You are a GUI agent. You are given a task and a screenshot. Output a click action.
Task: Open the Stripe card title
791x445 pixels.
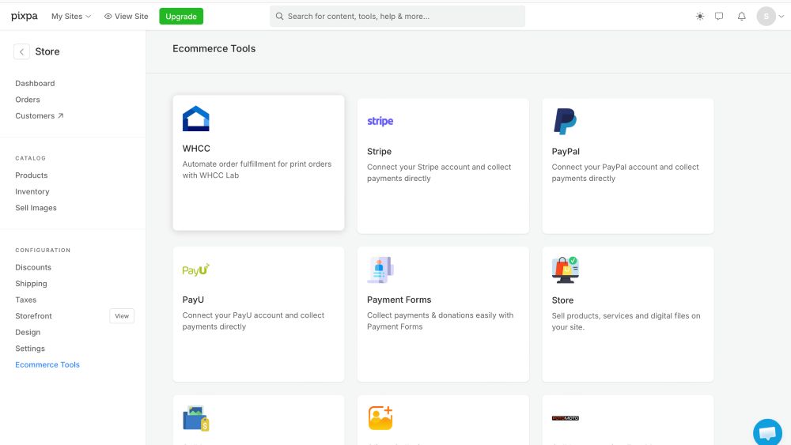[x=380, y=151]
